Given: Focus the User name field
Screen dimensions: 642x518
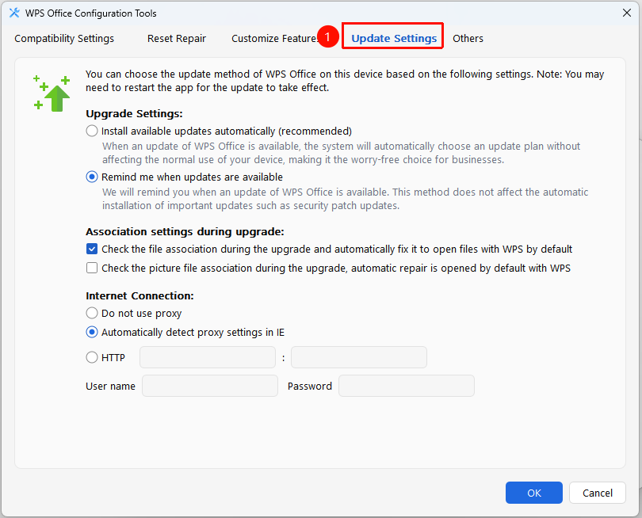Looking at the screenshot, I should click(x=210, y=386).
